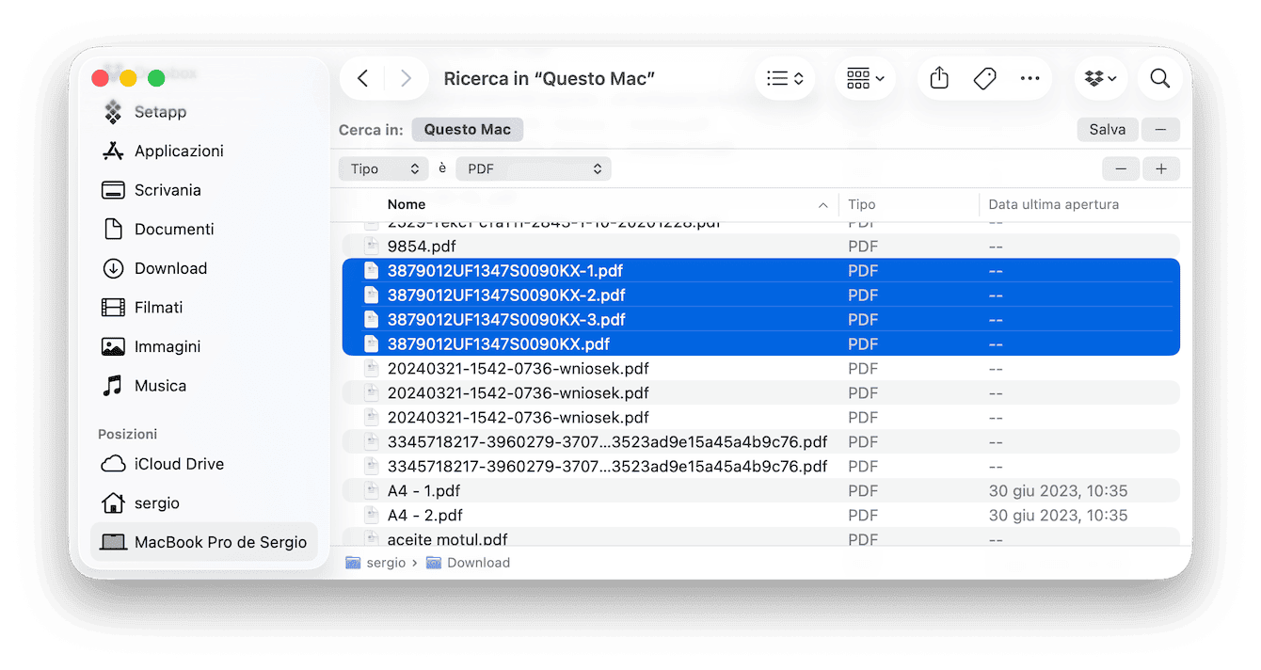Select the file A4 - 1.pdf

tap(760, 491)
